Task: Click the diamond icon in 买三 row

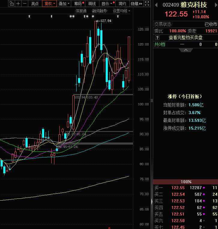Action: click(x=204, y=201)
